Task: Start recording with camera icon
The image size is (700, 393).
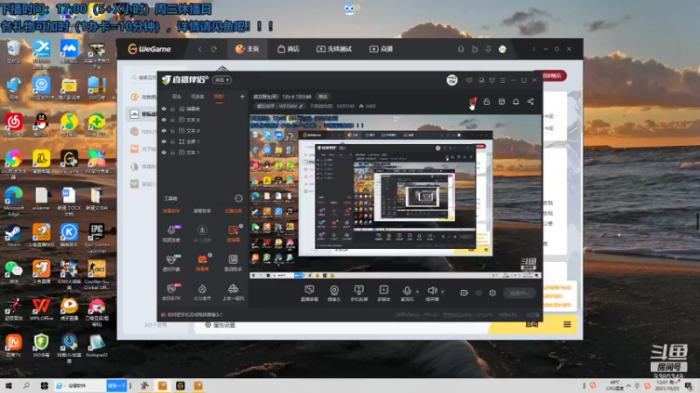Action: pos(465,293)
